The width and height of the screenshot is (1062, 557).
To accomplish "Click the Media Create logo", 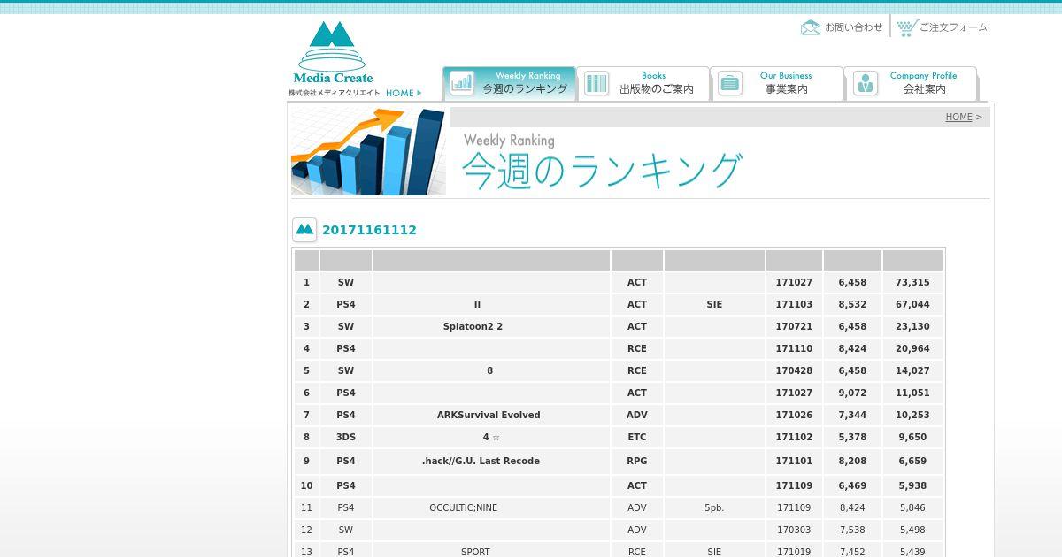I will (x=333, y=53).
